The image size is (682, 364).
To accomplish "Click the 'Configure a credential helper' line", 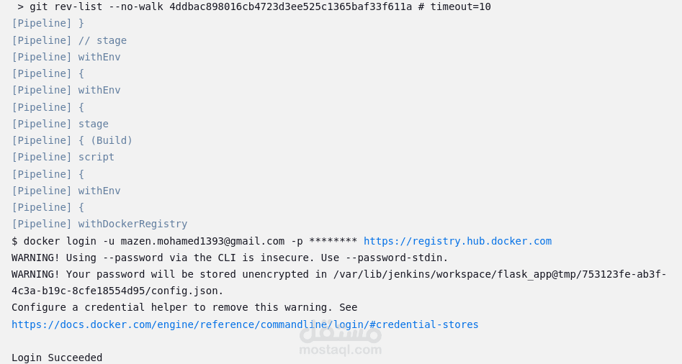I will tap(184, 307).
